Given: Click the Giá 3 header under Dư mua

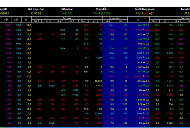Looking at the screenshot, I should tap(37, 21).
